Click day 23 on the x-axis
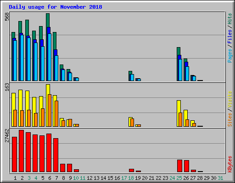This screenshot has width=235, height=183. pyautogui.click(x=165, y=178)
